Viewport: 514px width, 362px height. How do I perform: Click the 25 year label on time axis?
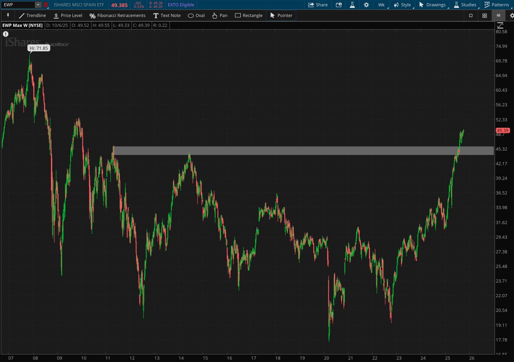448,358
